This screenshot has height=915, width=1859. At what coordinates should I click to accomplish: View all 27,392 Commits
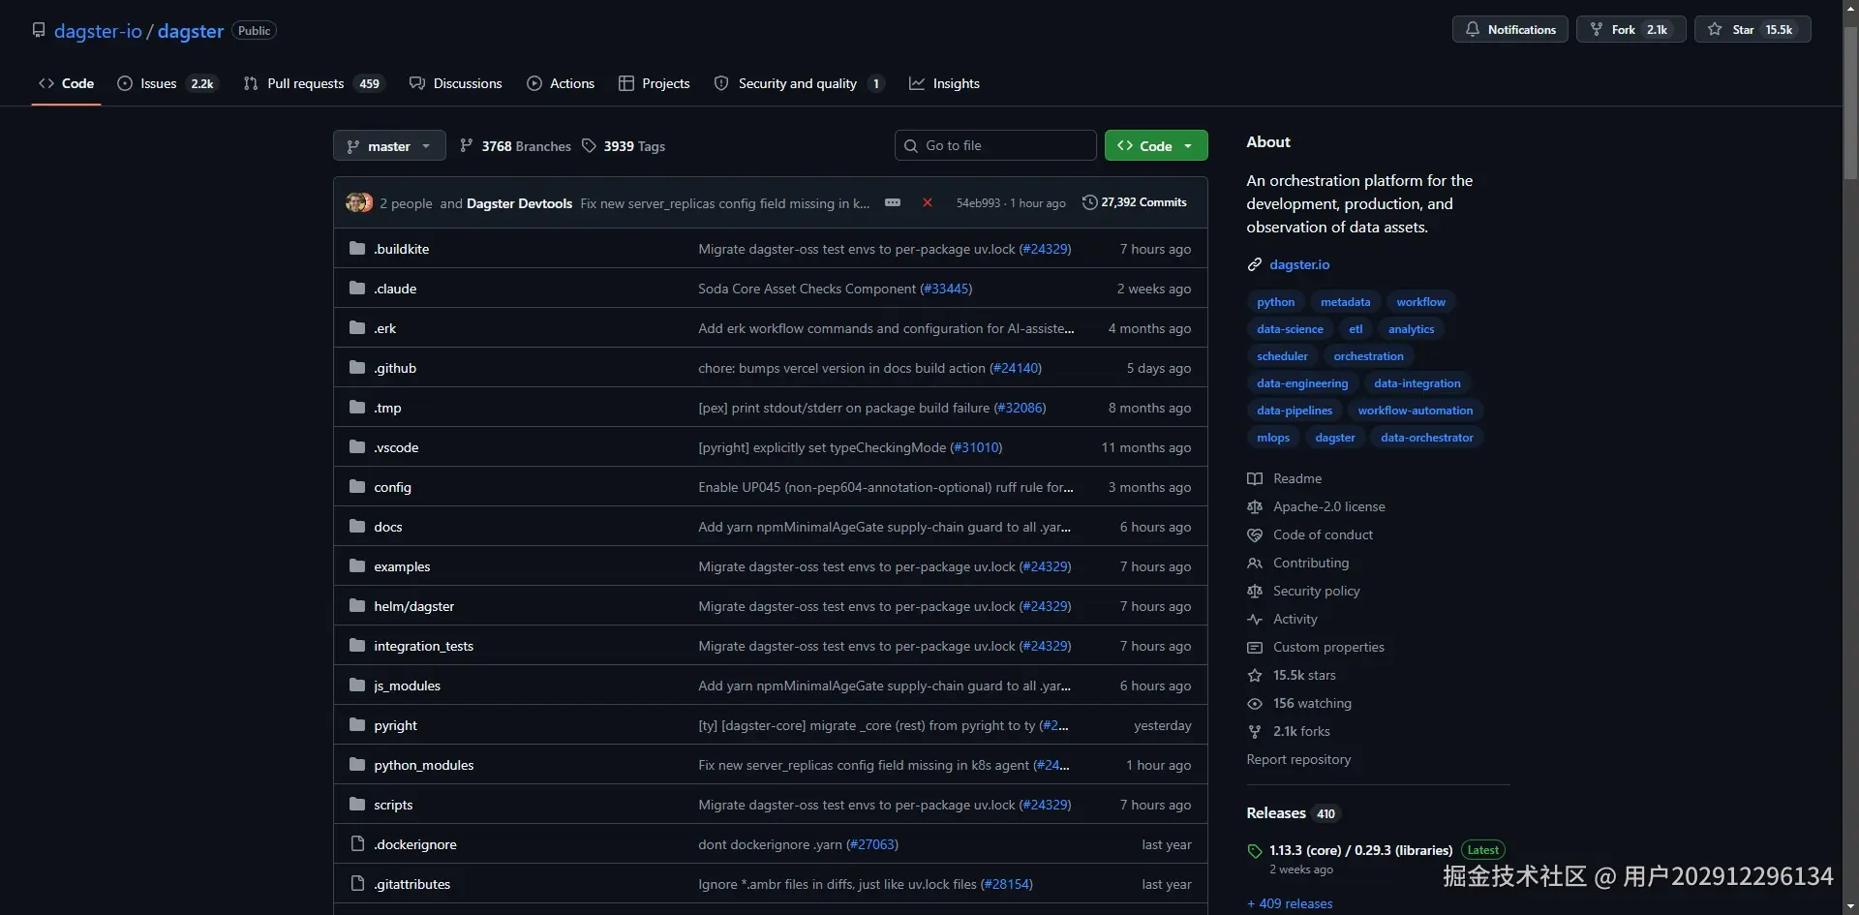[x=1135, y=202]
